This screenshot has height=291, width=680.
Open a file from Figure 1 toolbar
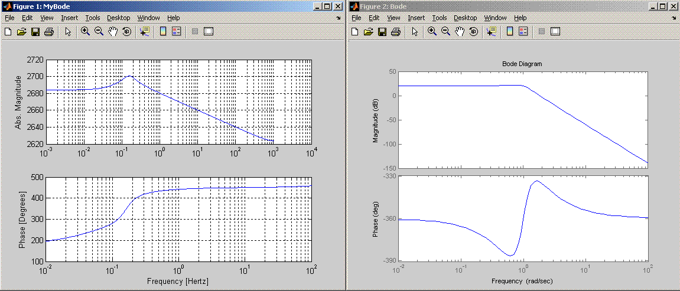(22, 31)
